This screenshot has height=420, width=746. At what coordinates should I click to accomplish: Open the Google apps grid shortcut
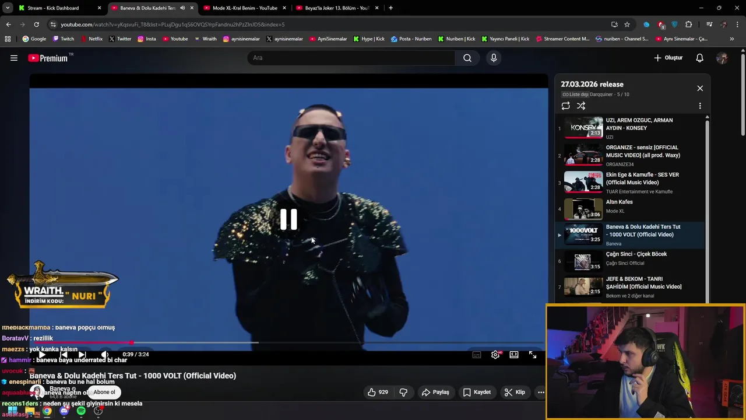click(8, 39)
